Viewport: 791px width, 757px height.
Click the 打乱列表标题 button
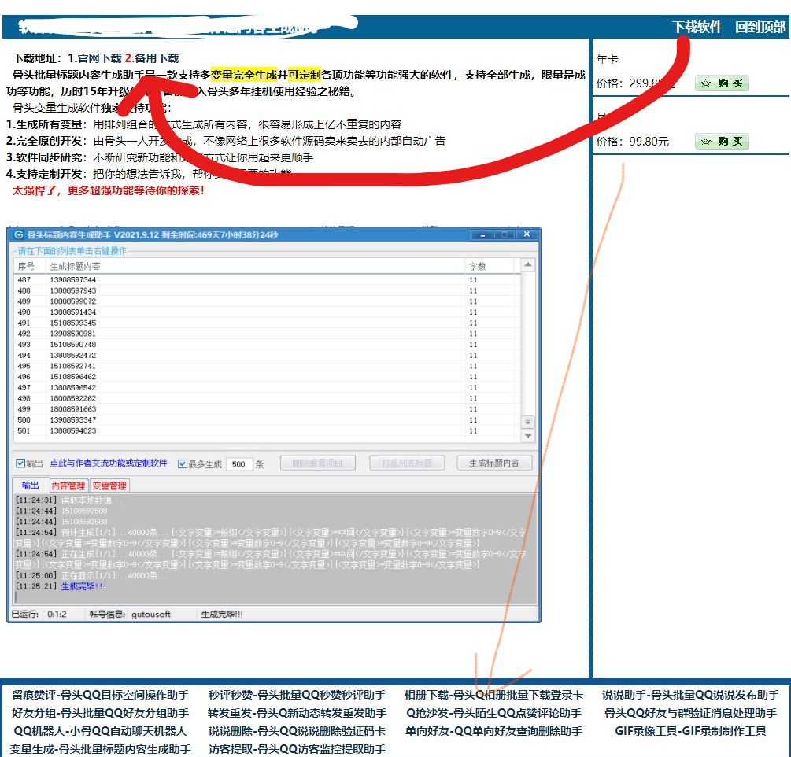pos(407,463)
